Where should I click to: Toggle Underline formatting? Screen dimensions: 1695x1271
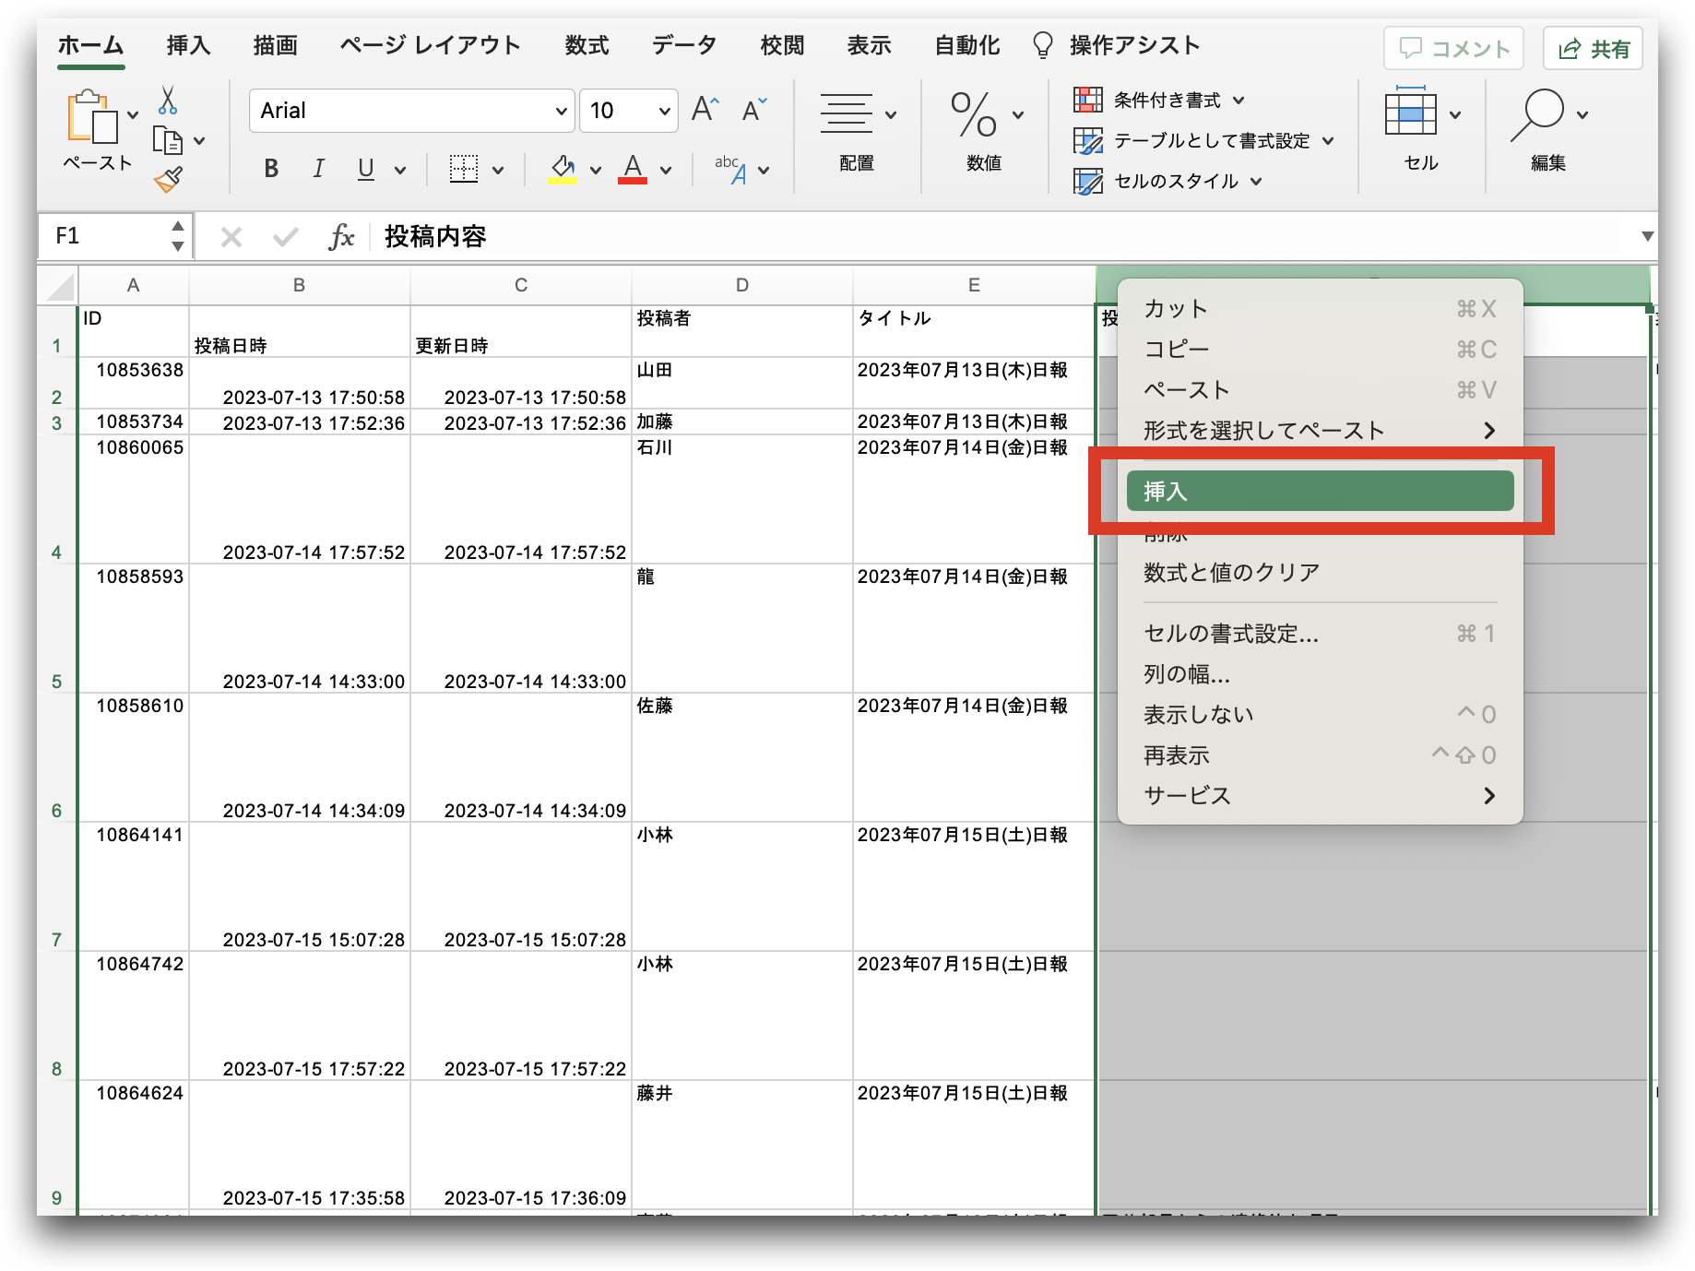[x=366, y=169]
